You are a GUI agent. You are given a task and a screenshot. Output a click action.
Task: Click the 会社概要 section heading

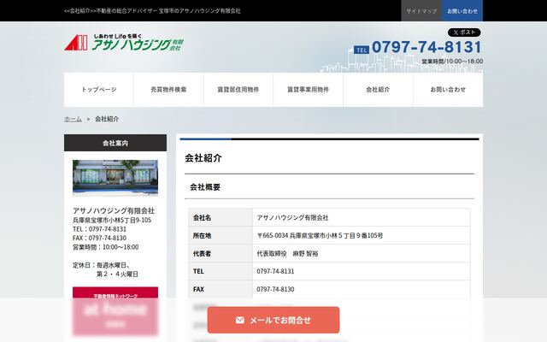tap(205, 187)
